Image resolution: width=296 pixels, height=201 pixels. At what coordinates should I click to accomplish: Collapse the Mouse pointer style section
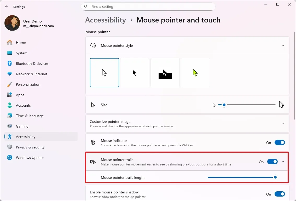pos(283,45)
